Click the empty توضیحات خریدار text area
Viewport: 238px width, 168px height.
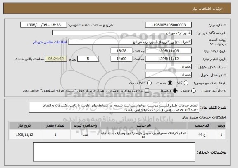coord(114,152)
